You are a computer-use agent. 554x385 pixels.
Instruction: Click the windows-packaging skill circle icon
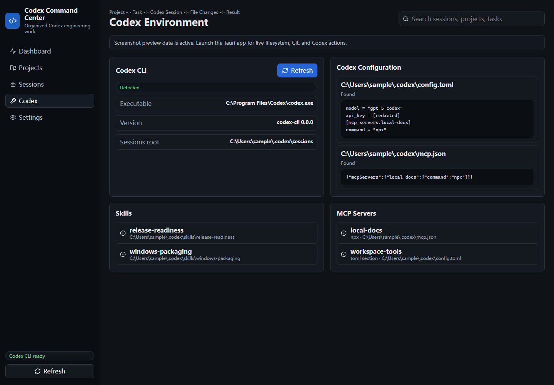pos(123,254)
